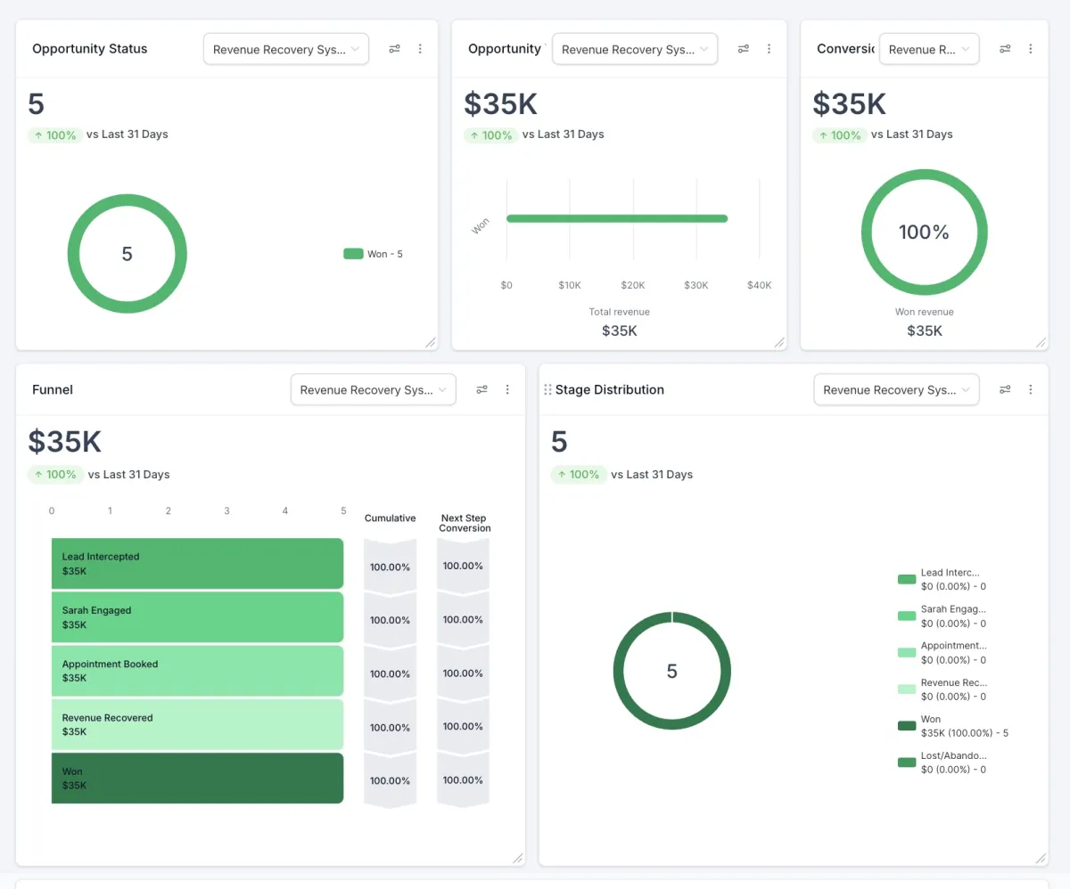The width and height of the screenshot is (1070, 889).
Task: Open filter settings on Conversion Rate widget
Action: tap(1005, 49)
